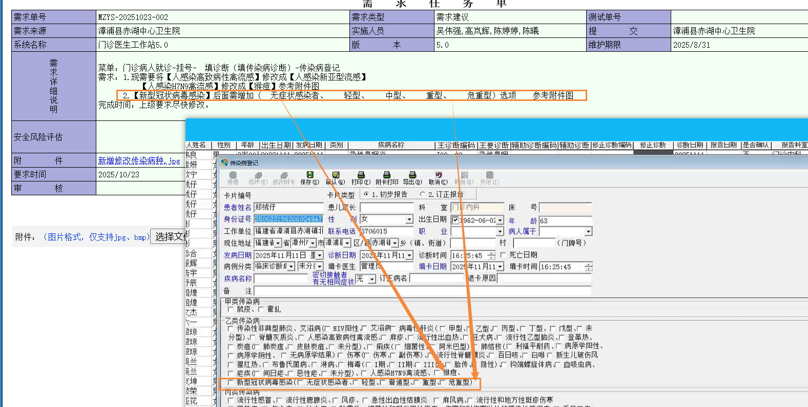Click the 选择文 file chooser button
808x407 pixels.
tap(168, 237)
